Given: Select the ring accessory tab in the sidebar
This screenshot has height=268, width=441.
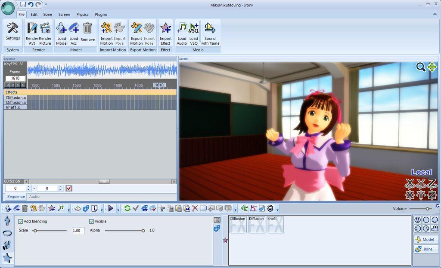Looking at the screenshot, I should pos(7,233).
